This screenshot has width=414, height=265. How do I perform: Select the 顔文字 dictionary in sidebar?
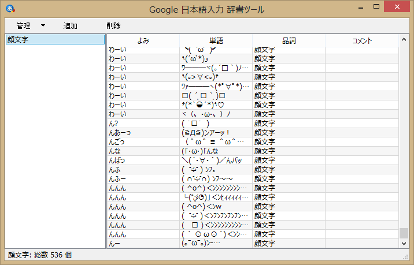(x=54, y=40)
